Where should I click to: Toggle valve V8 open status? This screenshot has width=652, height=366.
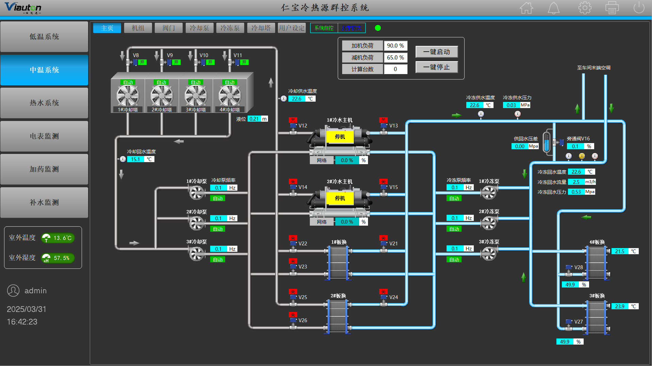tap(142, 62)
